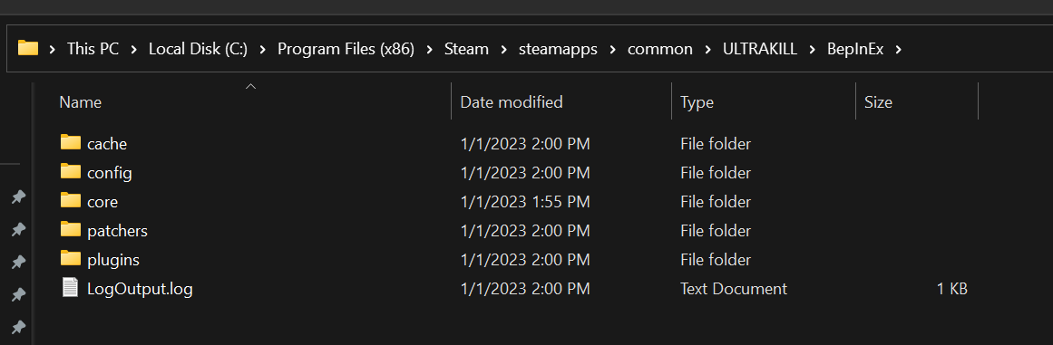The height and width of the screenshot is (345, 1053).
Task: Expand the chevron after ULTRAKILL breadcrumb
Action: [813, 49]
